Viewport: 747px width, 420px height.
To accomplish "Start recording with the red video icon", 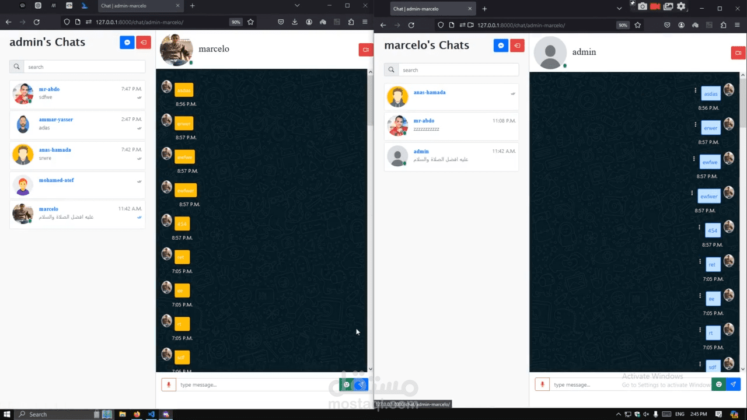I will 655,6.
